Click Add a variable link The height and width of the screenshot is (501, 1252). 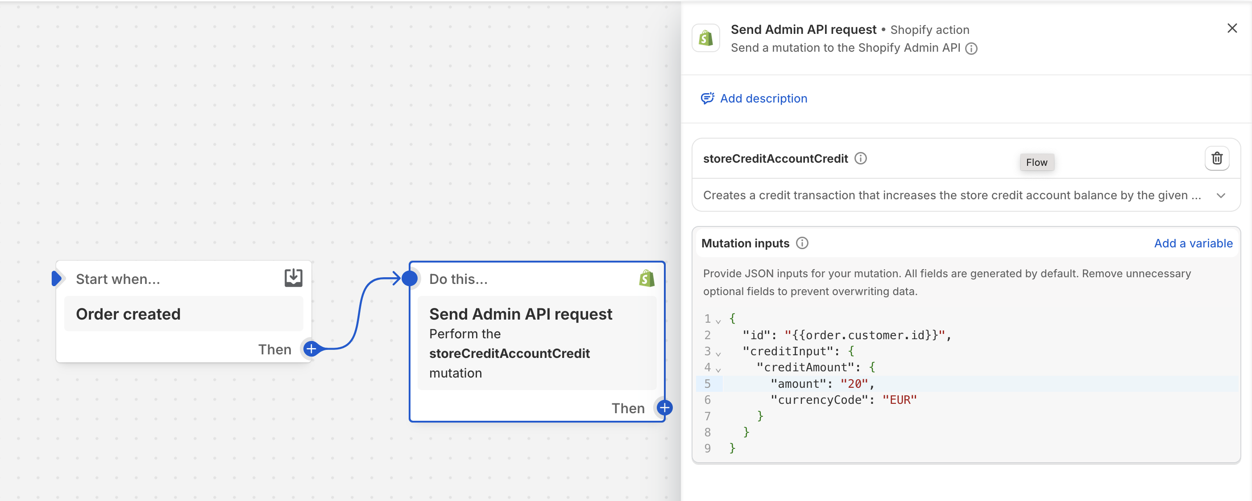pos(1193,243)
